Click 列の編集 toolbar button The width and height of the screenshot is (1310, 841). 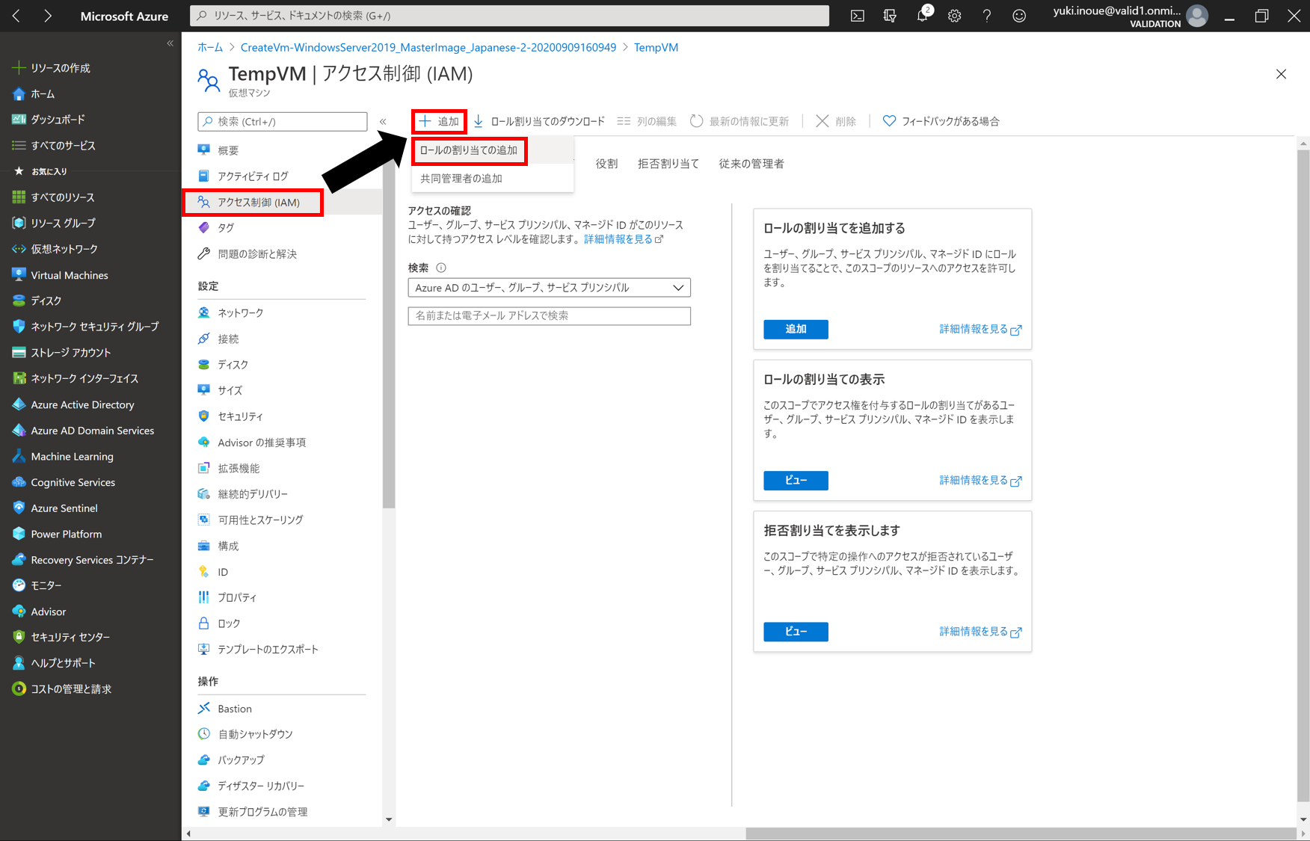point(647,122)
